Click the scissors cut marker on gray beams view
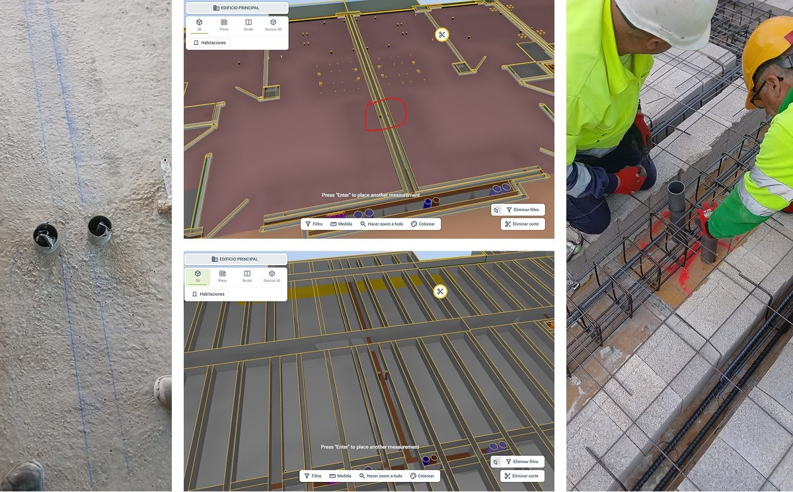The image size is (793, 492). (x=440, y=292)
